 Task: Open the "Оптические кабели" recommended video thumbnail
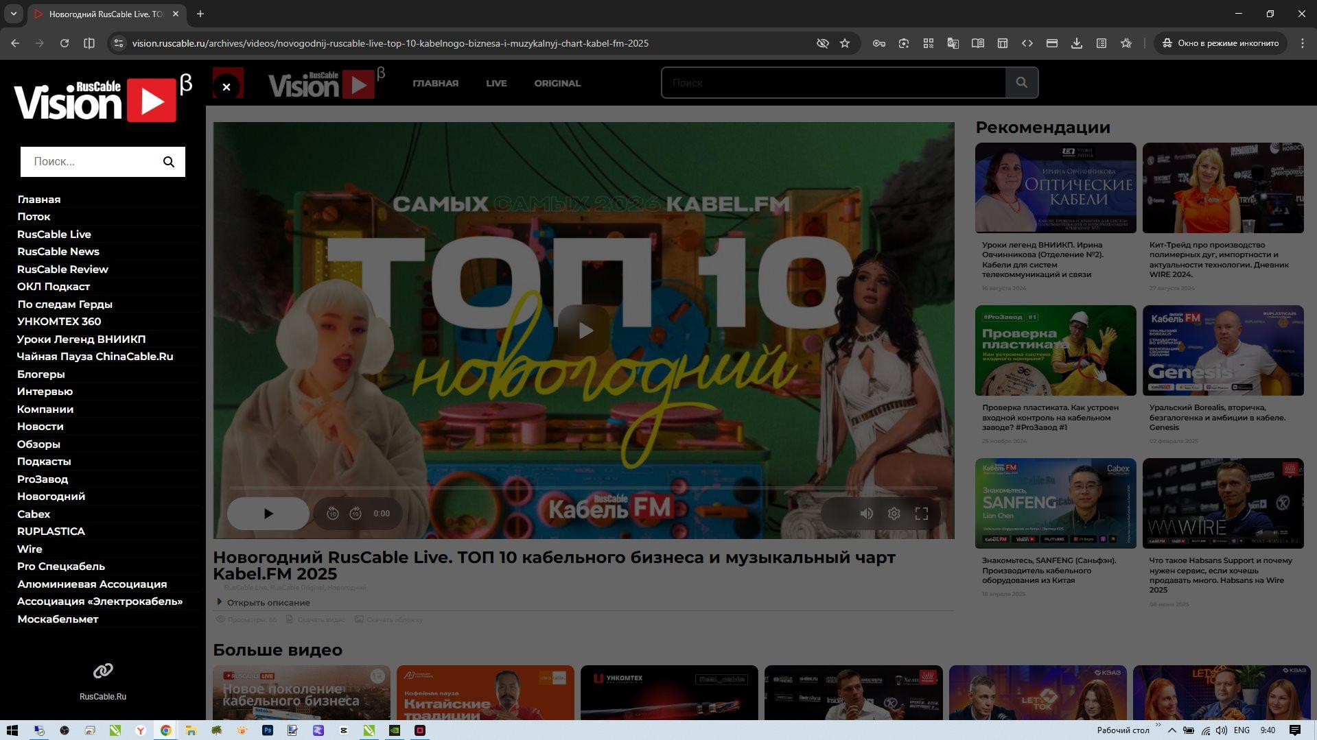click(1055, 188)
